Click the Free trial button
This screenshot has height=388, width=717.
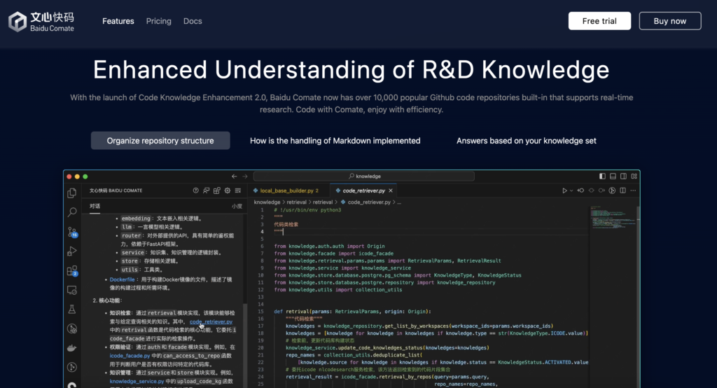pos(599,21)
